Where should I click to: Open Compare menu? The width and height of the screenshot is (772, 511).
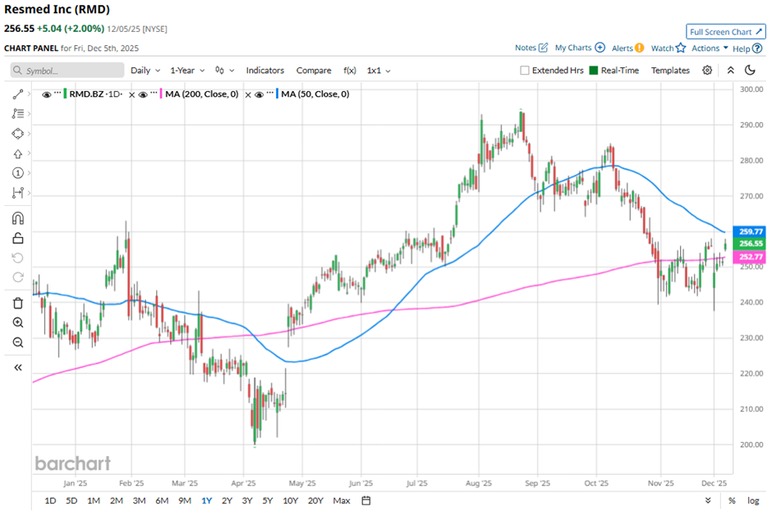(314, 71)
